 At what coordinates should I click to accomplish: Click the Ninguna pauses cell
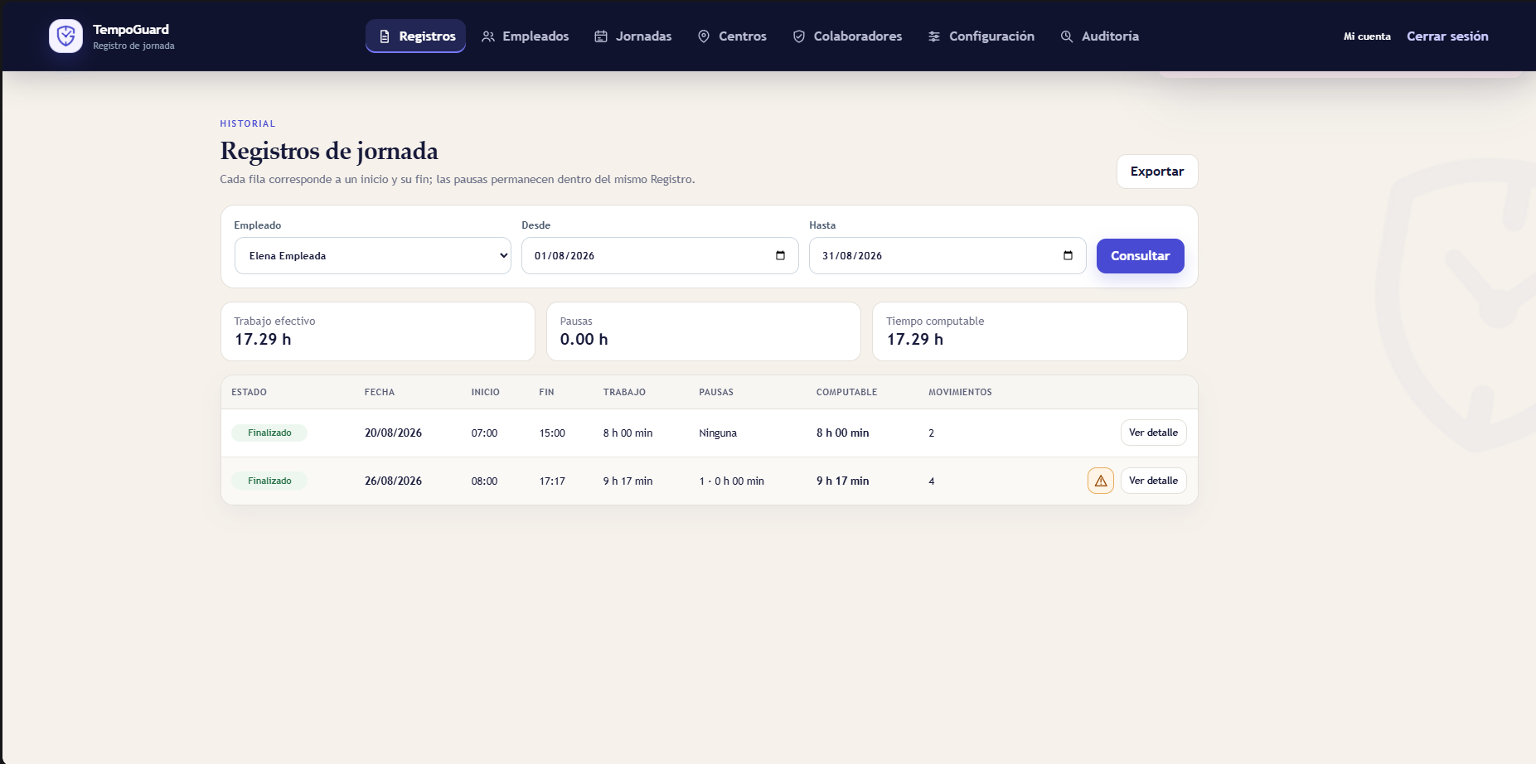coord(718,433)
